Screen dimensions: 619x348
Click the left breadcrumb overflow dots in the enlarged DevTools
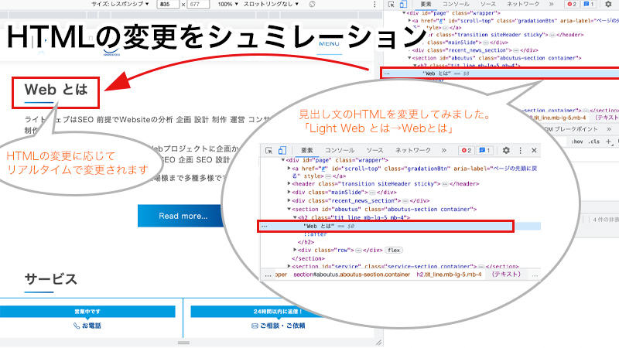pos(268,275)
